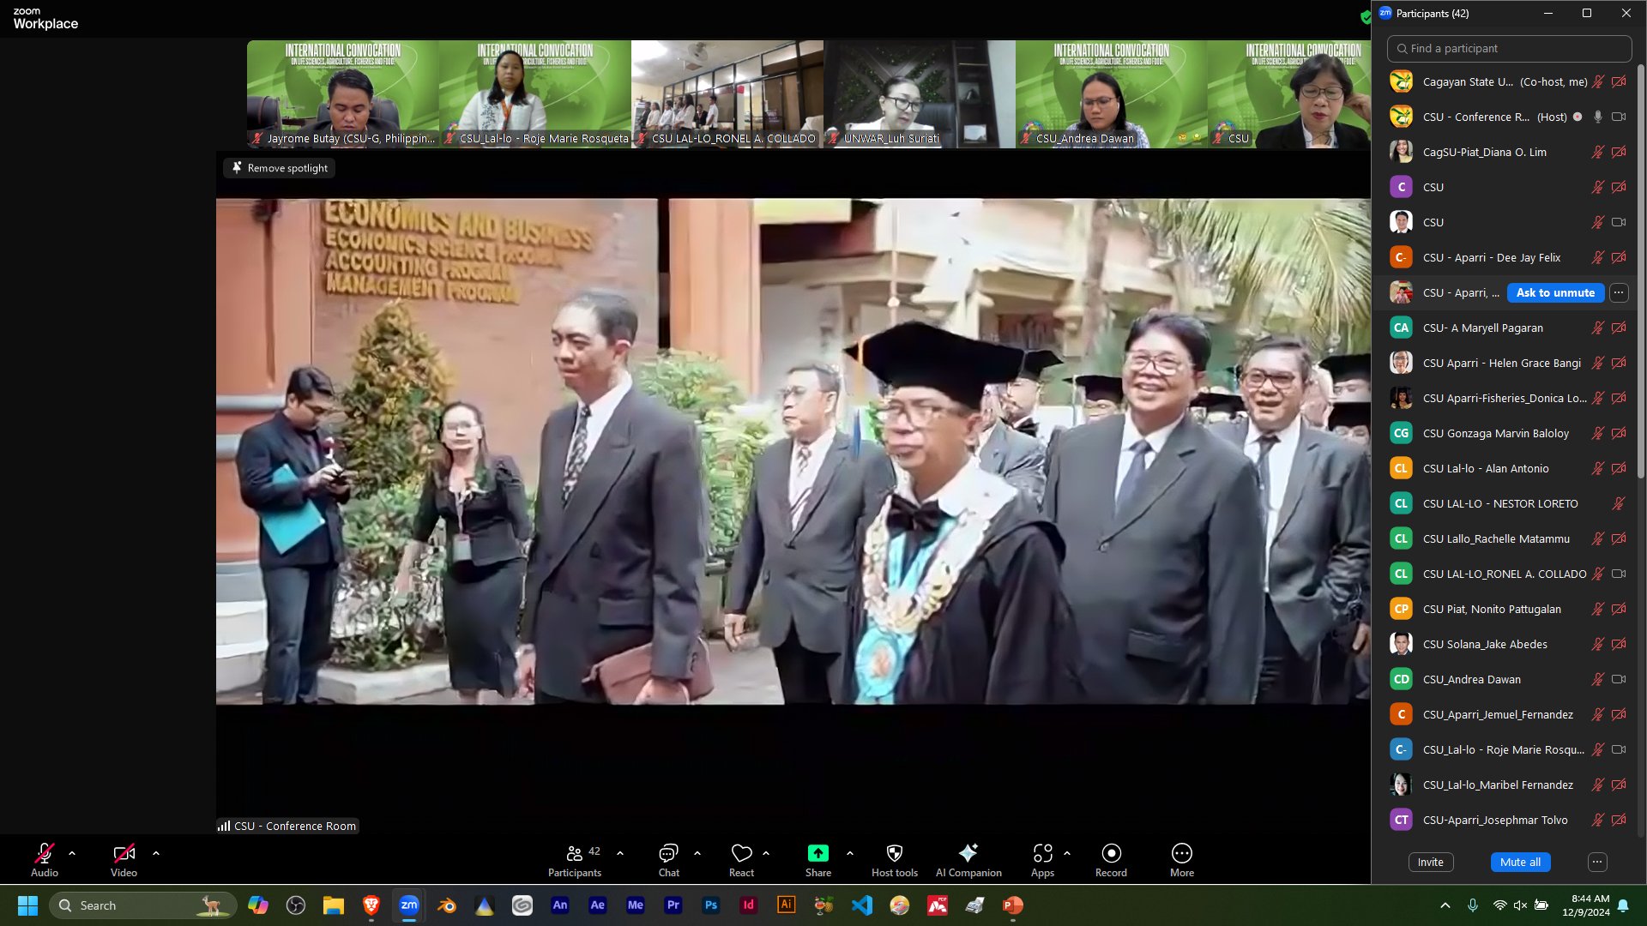1647x926 pixels.
Task: Toggle the Audio microphone mute button
Action: click(45, 853)
